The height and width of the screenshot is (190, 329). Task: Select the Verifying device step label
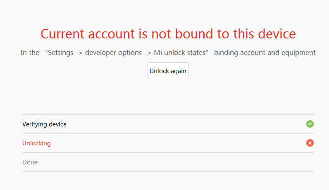(x=44, y=124)
